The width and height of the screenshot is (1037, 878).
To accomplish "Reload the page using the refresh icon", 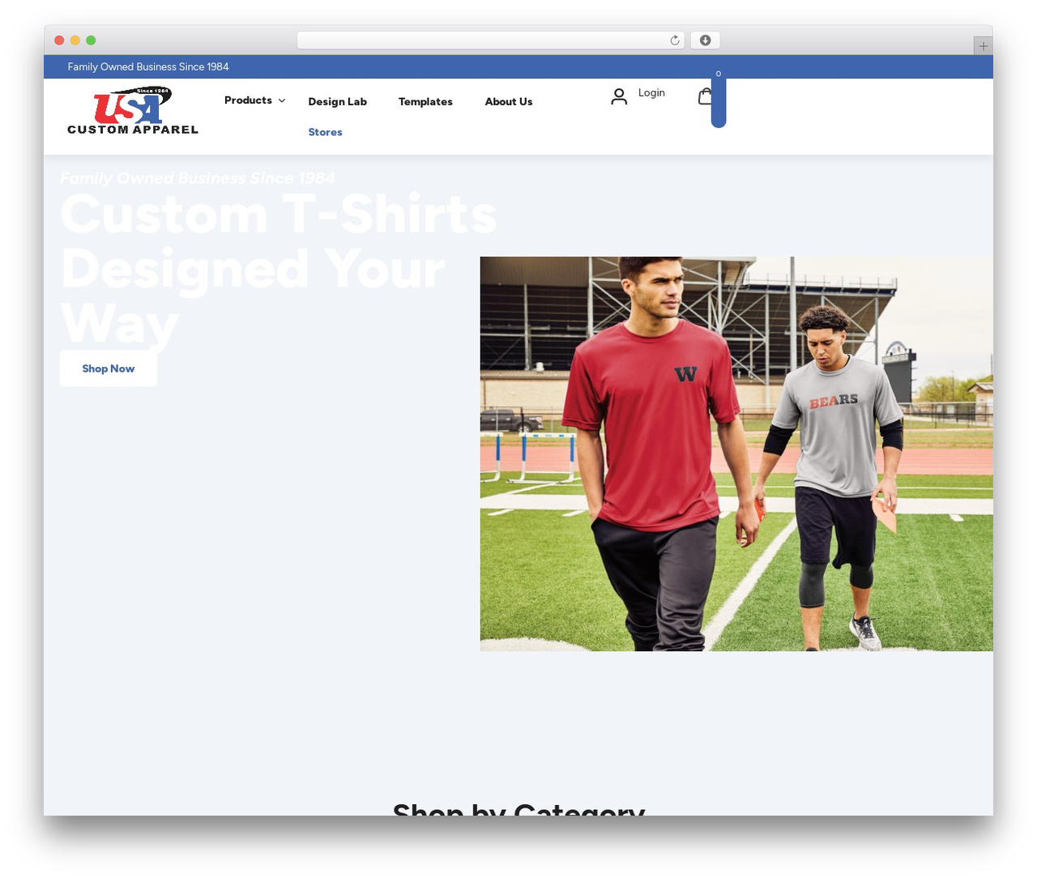I will pyautogui.click(x=675, y=40).
